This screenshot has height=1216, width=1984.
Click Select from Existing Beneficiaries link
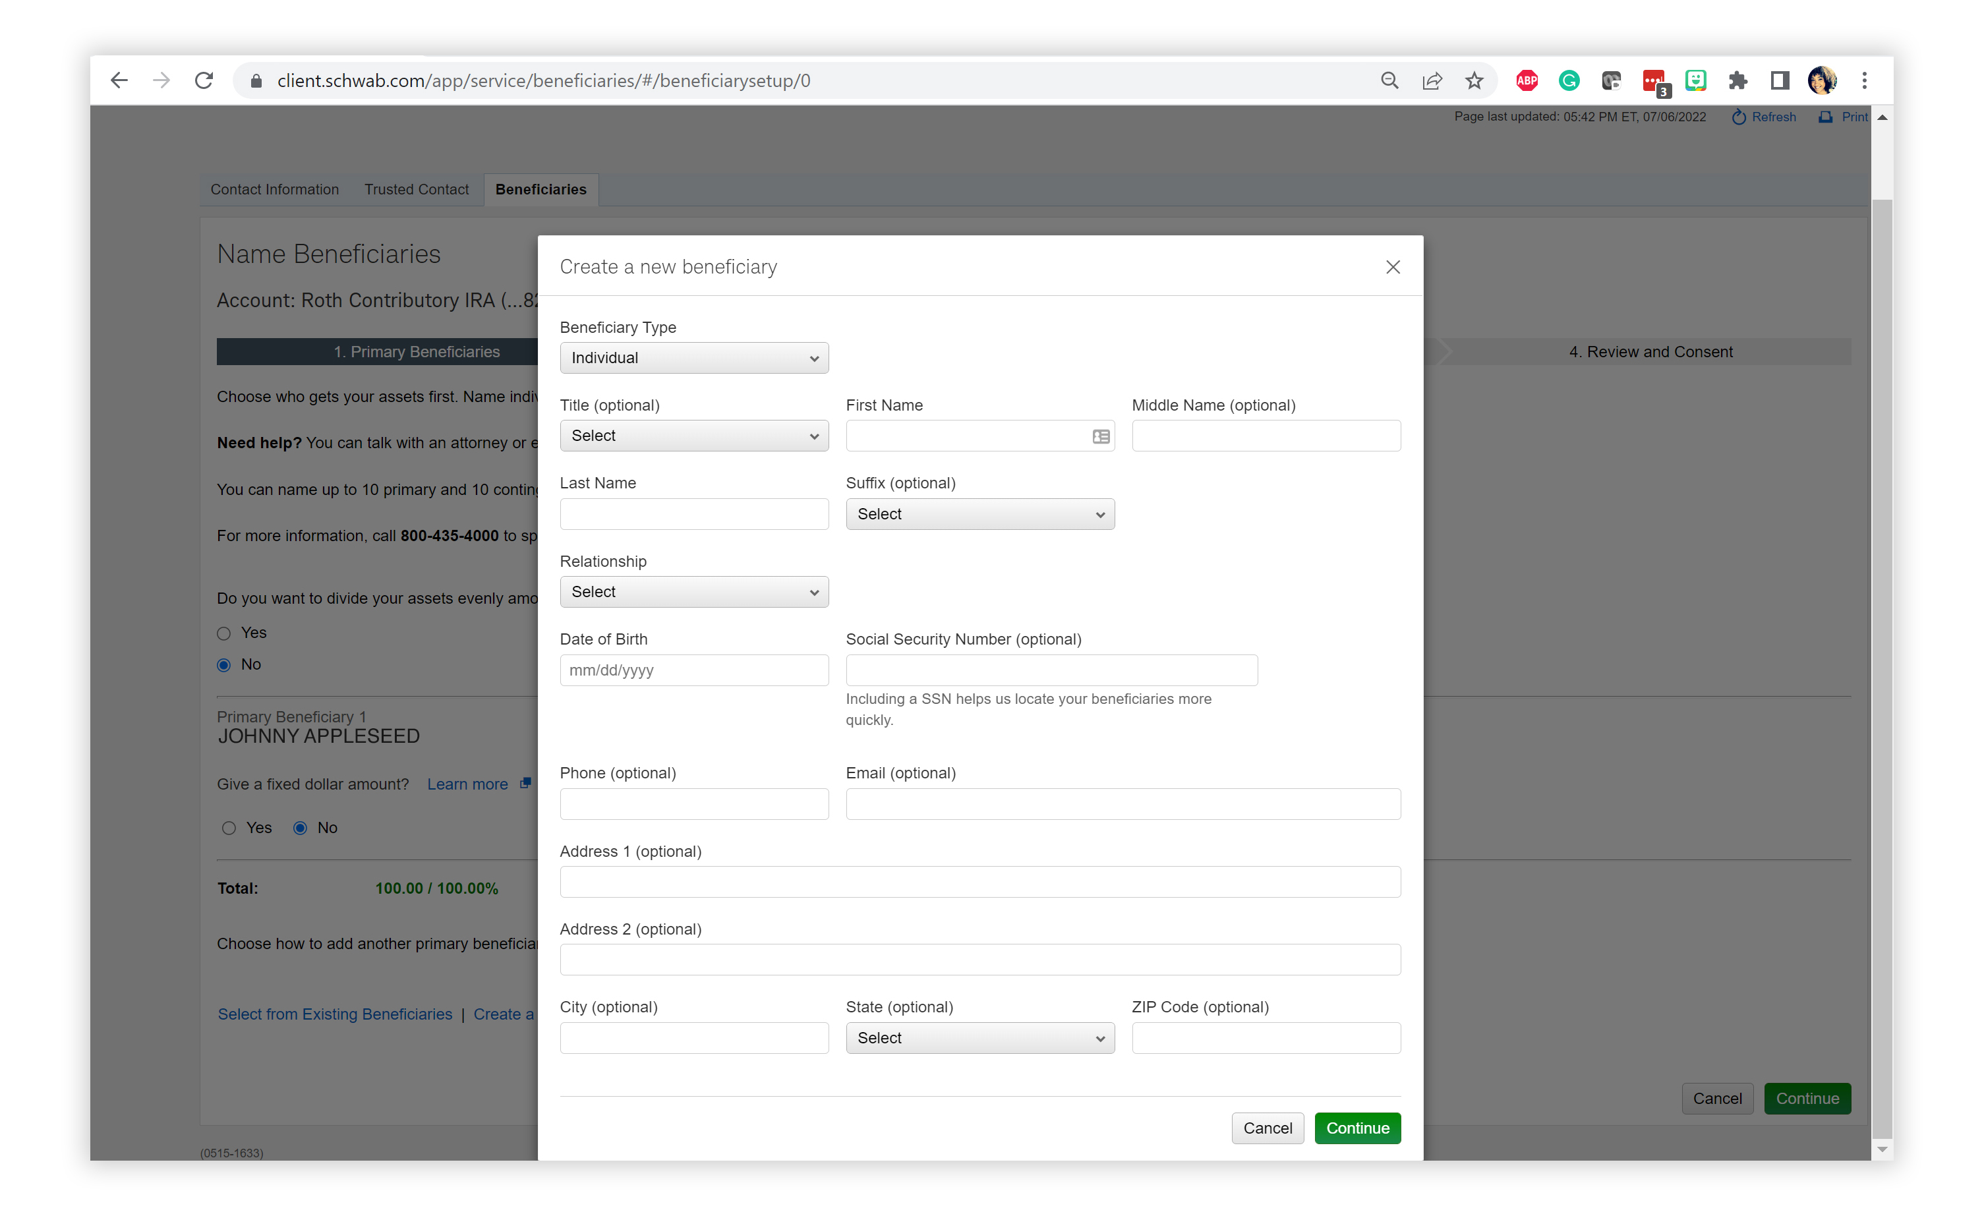click(335, 1014)
